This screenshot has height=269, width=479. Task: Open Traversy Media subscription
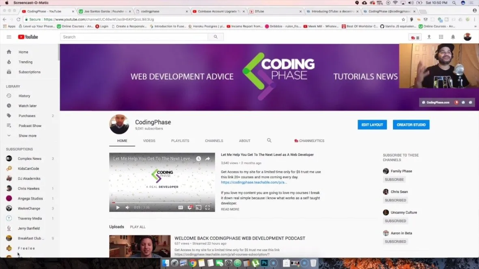[29, 219]
